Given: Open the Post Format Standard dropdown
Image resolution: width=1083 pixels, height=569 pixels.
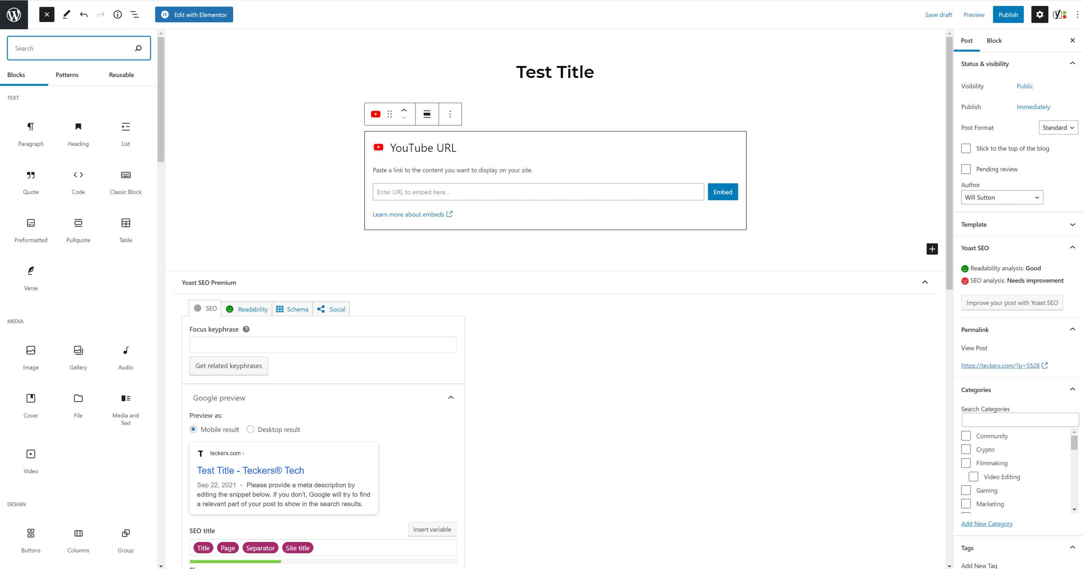Looking at the screenshot, I should coord(1058,128).
